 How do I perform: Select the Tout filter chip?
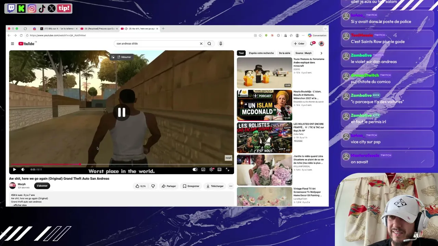pyautogui.click(x=241, y=53)
